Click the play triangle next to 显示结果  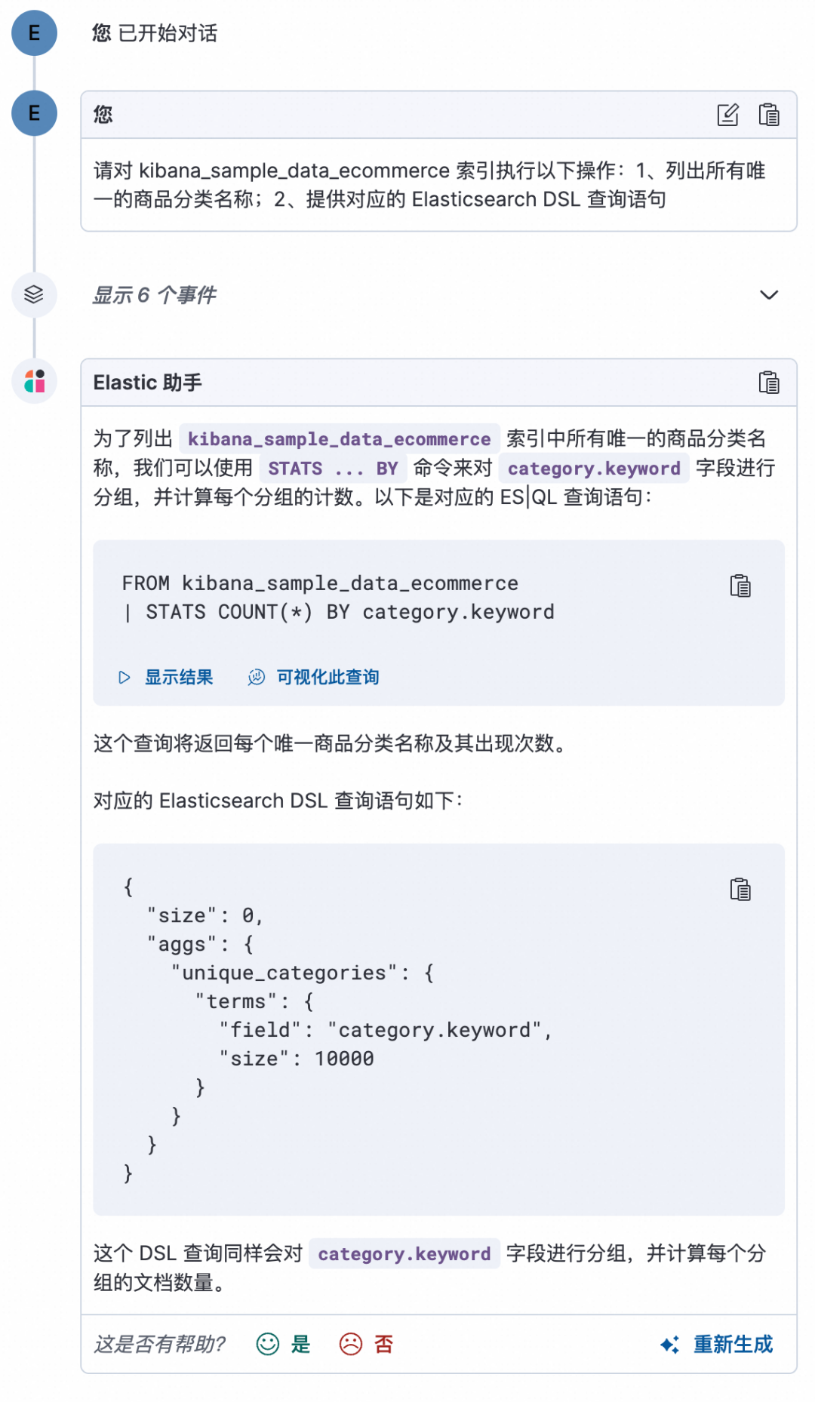point(125,677)
